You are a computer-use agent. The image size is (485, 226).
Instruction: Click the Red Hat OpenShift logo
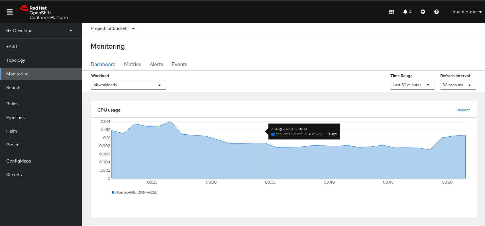point(44,13)
